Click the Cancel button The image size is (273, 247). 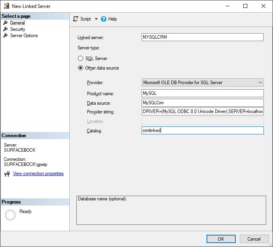point(254,239)
